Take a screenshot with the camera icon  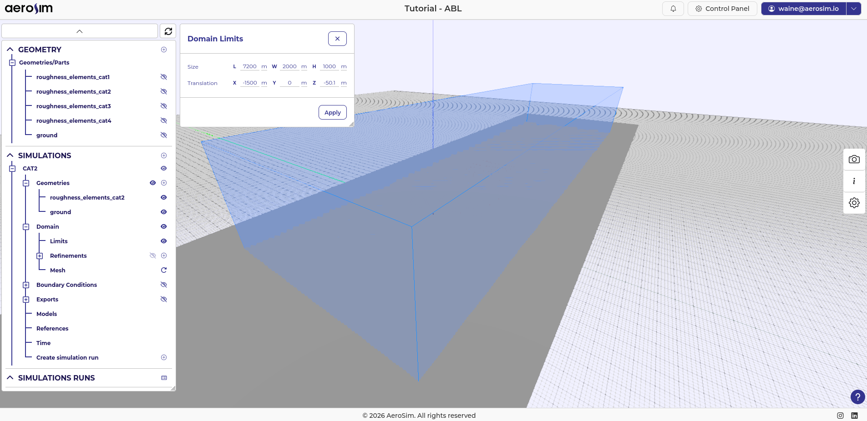pyautogui.click(x=854, y=159)
